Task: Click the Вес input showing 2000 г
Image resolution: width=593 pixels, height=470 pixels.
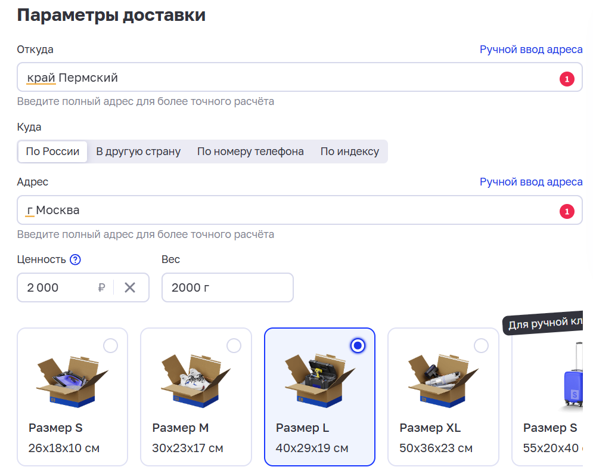Action: point(227,287)
